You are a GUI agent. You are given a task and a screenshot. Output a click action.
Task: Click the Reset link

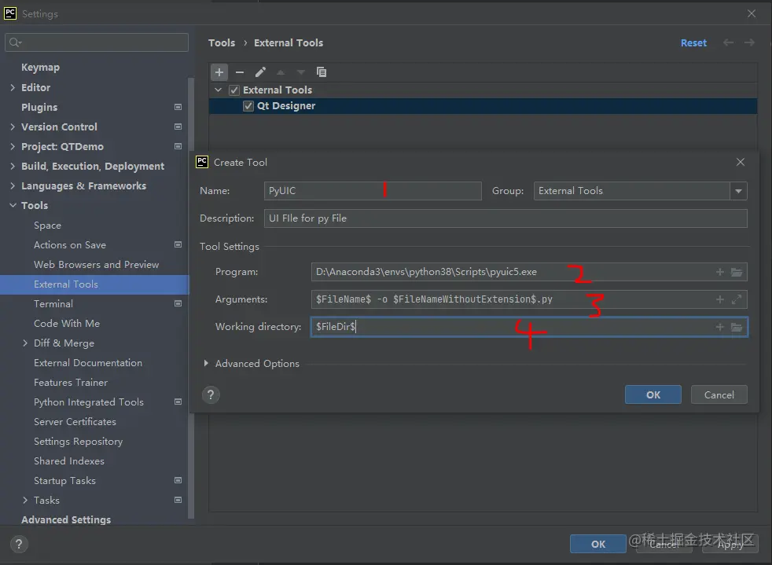coord(693,42)
